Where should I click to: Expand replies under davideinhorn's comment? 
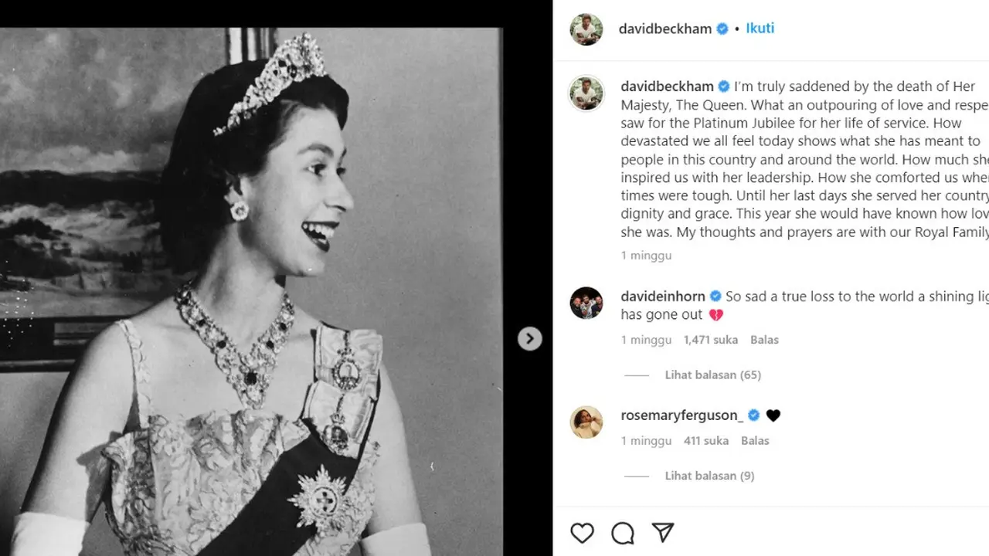click(712, 375)
